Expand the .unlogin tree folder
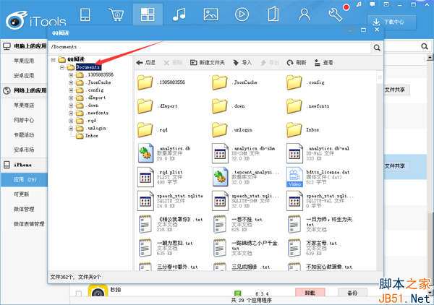Image resolution: width=434 pixels, height=305 pixels. [x=71, y=129]
